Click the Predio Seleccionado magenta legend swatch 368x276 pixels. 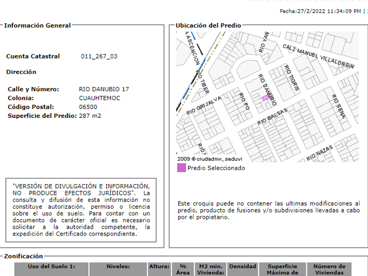coord(181,168)
